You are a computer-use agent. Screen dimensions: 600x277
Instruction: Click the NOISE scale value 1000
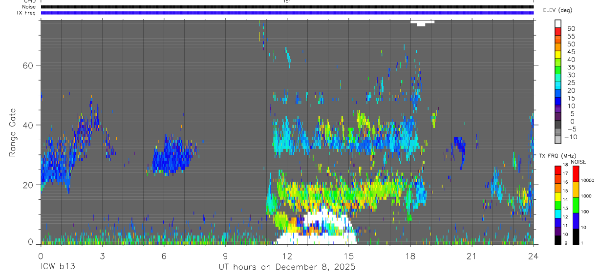[x=587, y=196]
